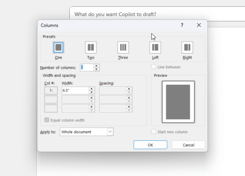Increase the number of columns with up arrow
This screenshot has width=245, height=176.
pyautogui.click(x=96, y=66)
